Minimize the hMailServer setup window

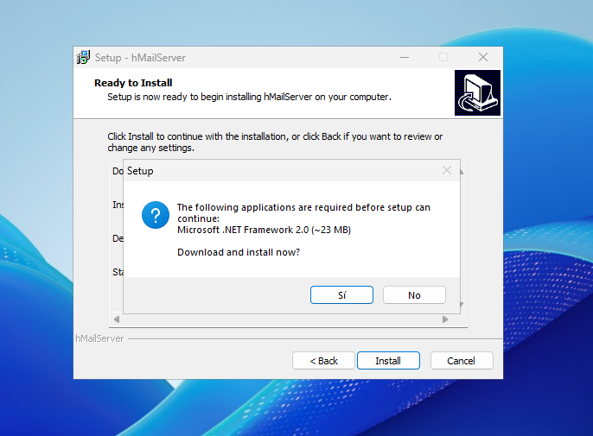(x=405, y=58)
